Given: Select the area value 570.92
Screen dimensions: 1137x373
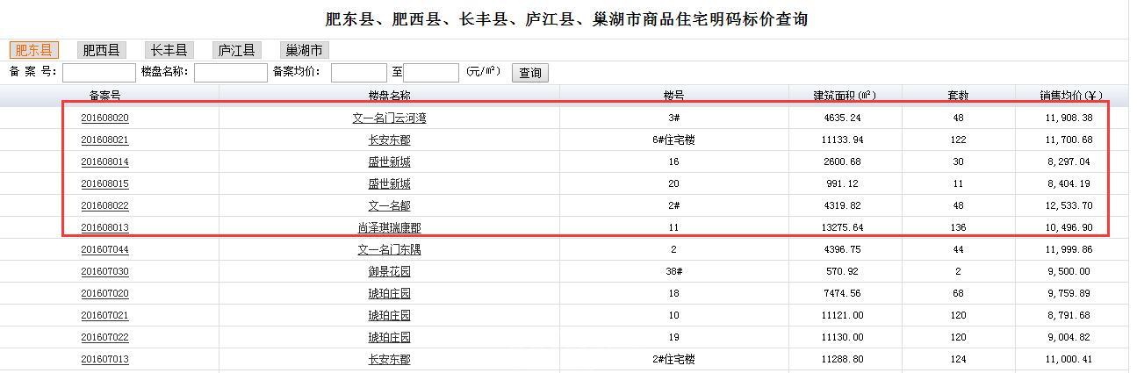Looking at the screenshot, I should tap(842, 272).
